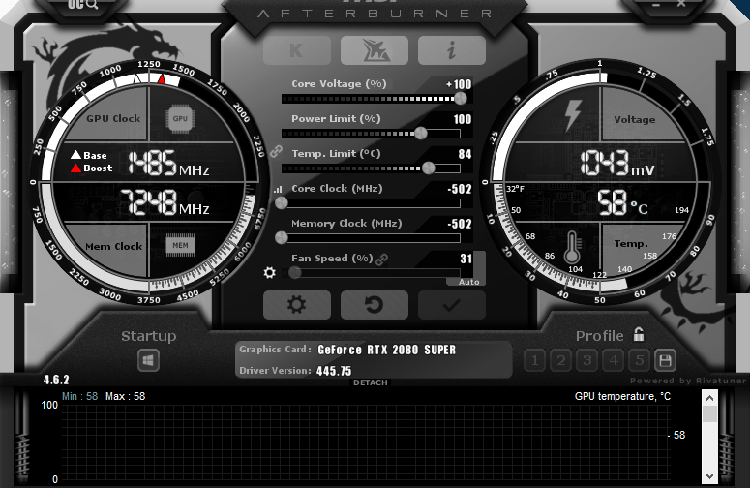Click the Max : 58 graph label
Viewport: 751px width, 489px height.
pos(126,396)
